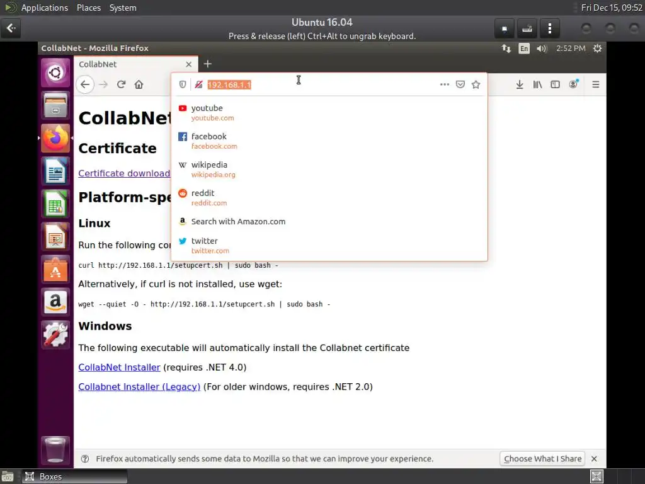Screen dimensions: 645x484
Task: Open En keyboard layout indicator
Action: click(524, 49)
